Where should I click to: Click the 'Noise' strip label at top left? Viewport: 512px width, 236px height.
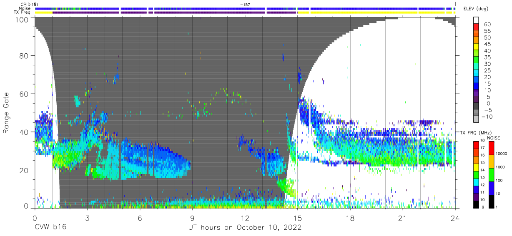click(x=25, y=8)
